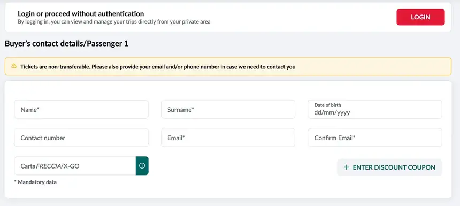Activate the Confirm Email field

374,138
